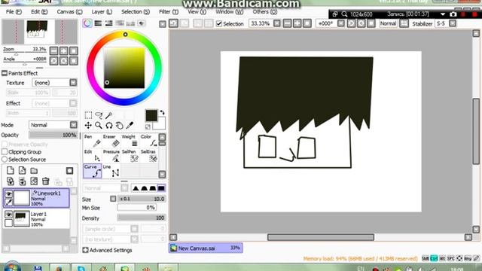Choose the Color linework tool
The image size is (482, 271).
[x=149, y=141]
